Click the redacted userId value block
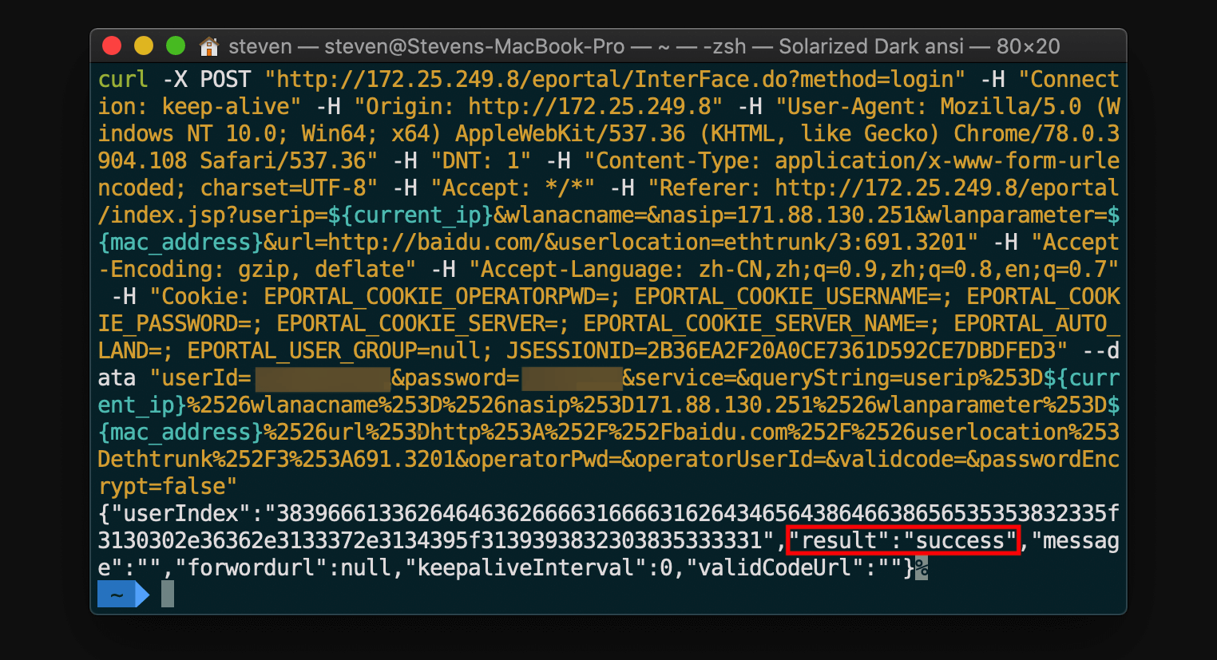The height and width of the screenshot is (660, 1217). click(322, 378)
